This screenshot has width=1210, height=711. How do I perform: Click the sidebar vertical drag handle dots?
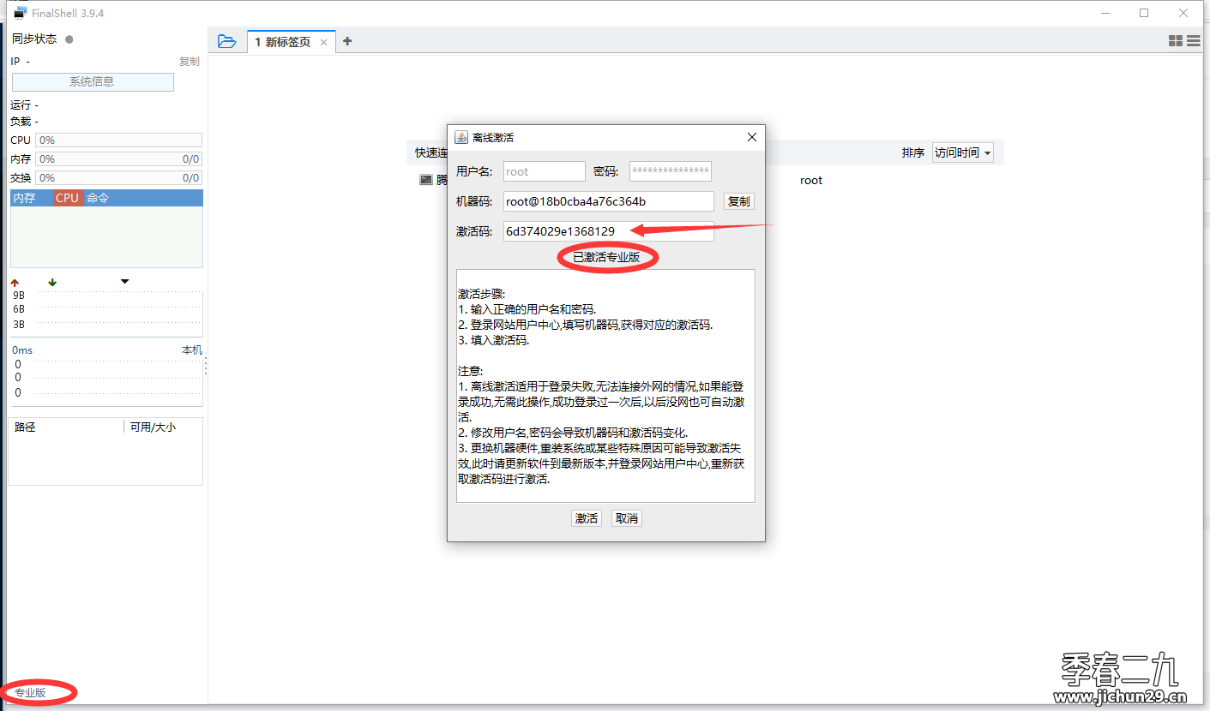click(205, 367)
